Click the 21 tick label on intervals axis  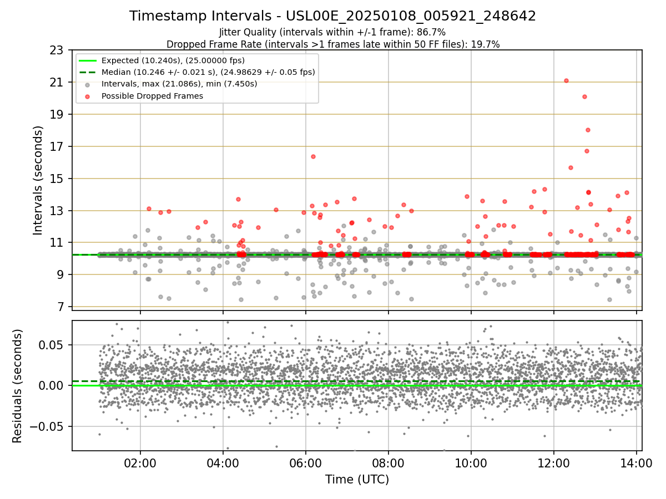click(x=58, y=83)
